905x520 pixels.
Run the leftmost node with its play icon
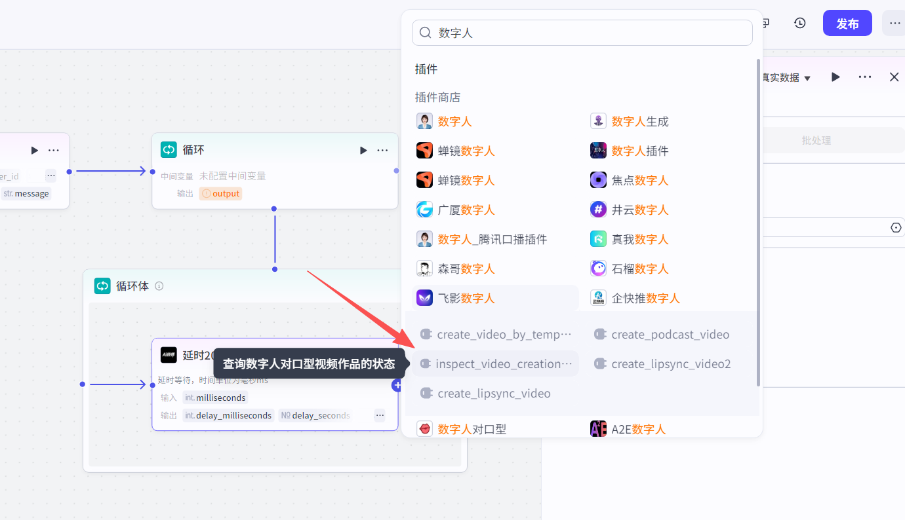[34, 151]
